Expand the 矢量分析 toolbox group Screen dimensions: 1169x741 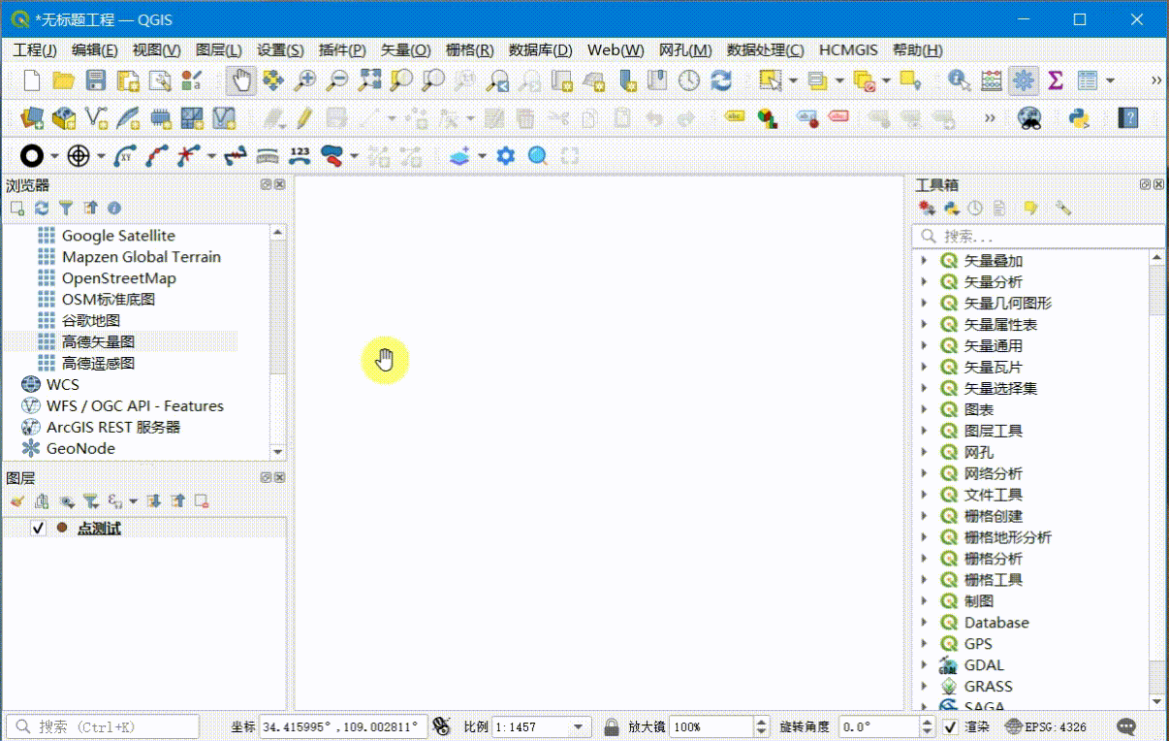click(924, 282)
